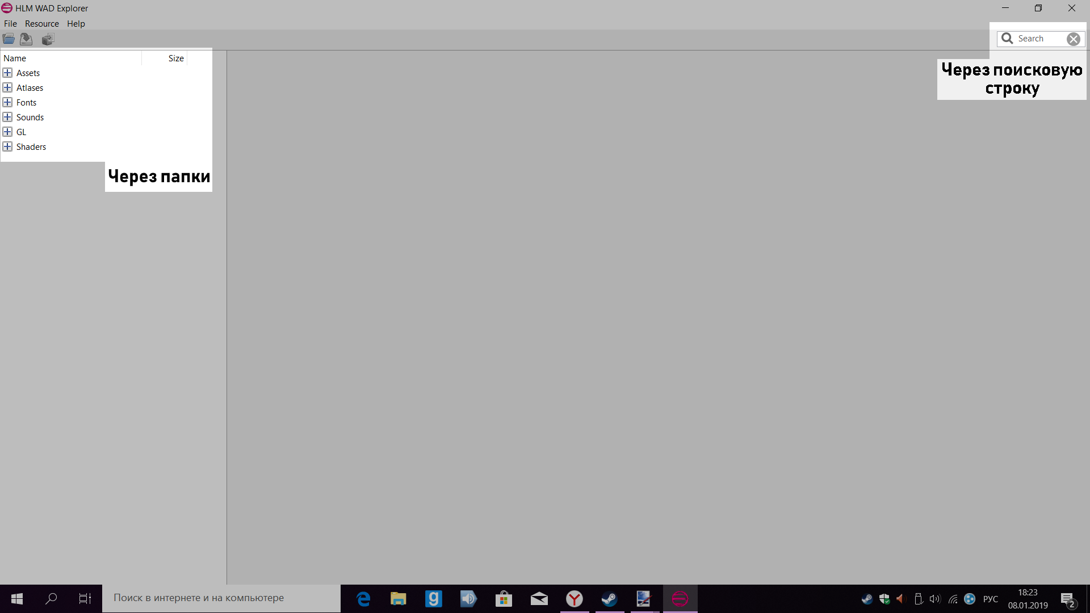The height and width of the screenshot is (613, 1090).
Task: Open Steam from the taskbar
Action: (609, 599)
